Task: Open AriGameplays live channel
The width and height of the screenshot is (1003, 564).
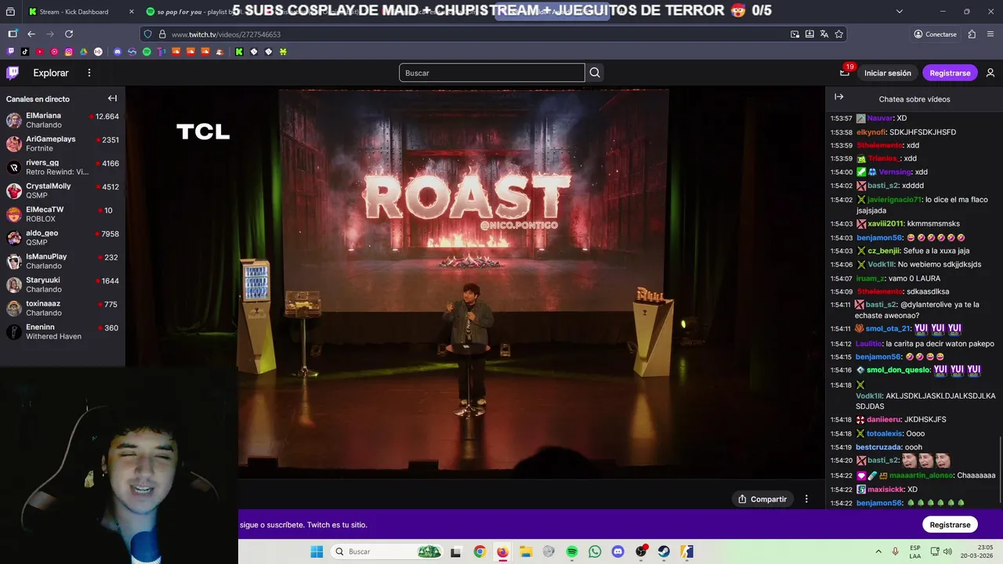Action: [63, 143]
